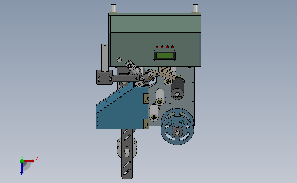Select the green LCD display on the control box
This screenshot has width=297, height=183.
coord(164,55)
